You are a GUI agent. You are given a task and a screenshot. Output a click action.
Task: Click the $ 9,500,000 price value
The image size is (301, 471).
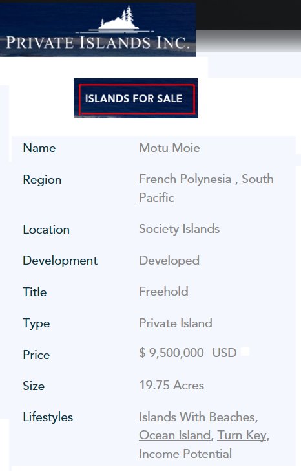click(x=171, y=353)
